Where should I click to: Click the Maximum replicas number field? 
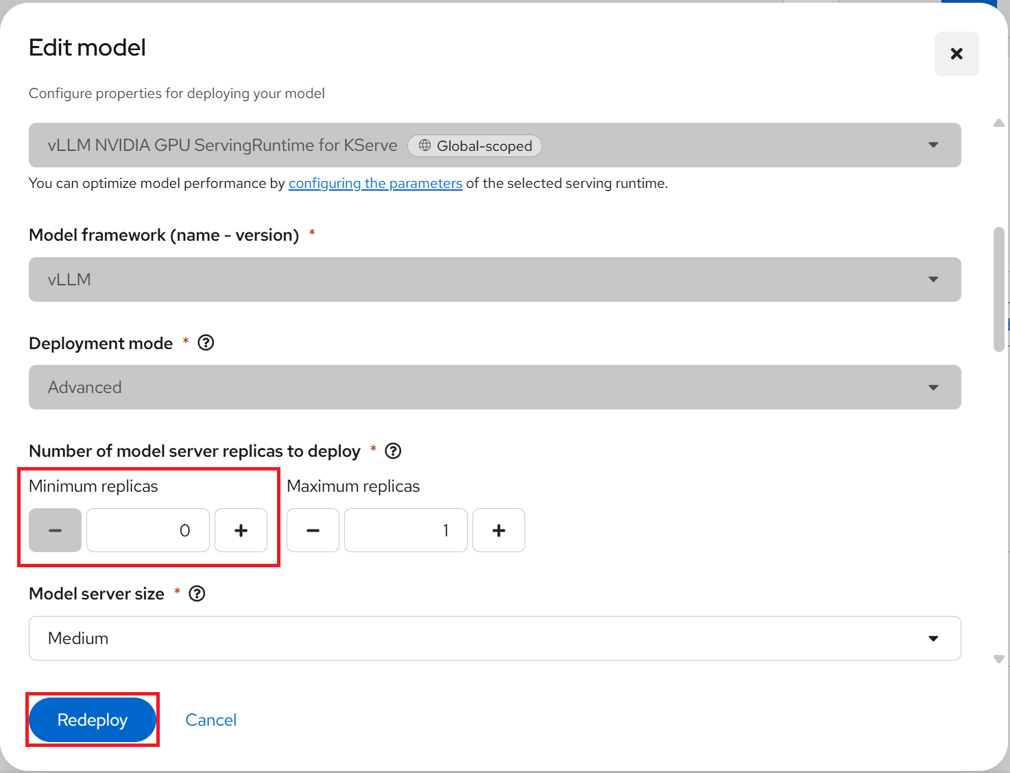(x=406, y=530)
